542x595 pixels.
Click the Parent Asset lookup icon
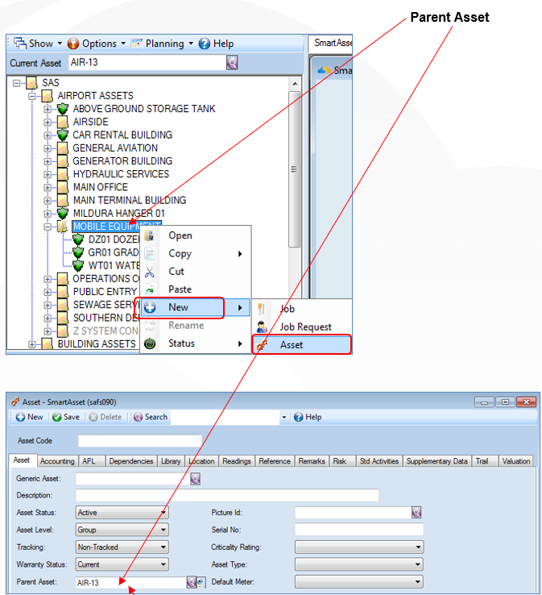pyautogui.click(x=192, y=581)
